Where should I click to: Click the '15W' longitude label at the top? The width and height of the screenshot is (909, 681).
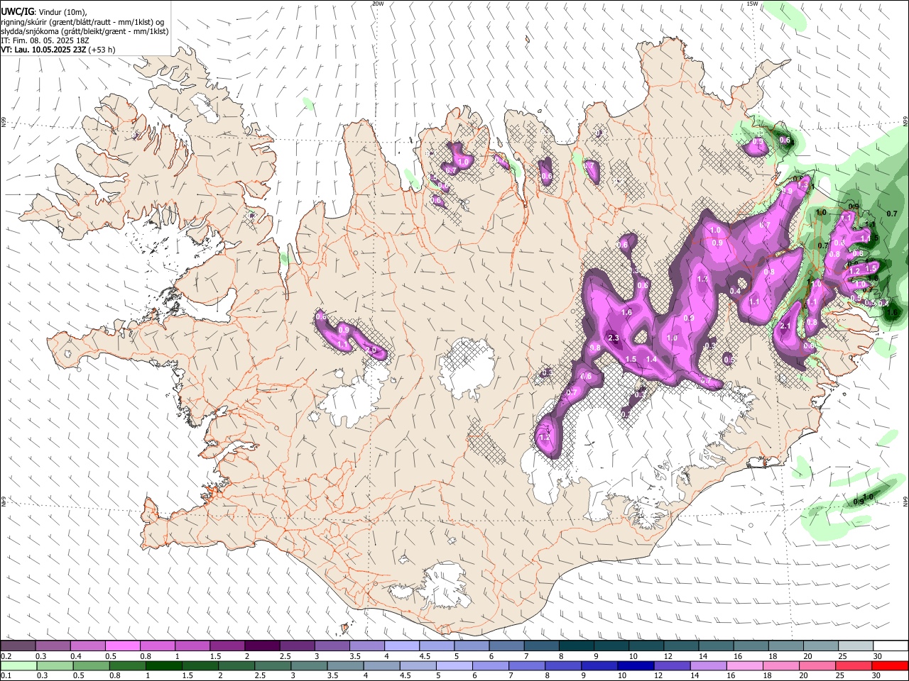click(x=752, y=4)
